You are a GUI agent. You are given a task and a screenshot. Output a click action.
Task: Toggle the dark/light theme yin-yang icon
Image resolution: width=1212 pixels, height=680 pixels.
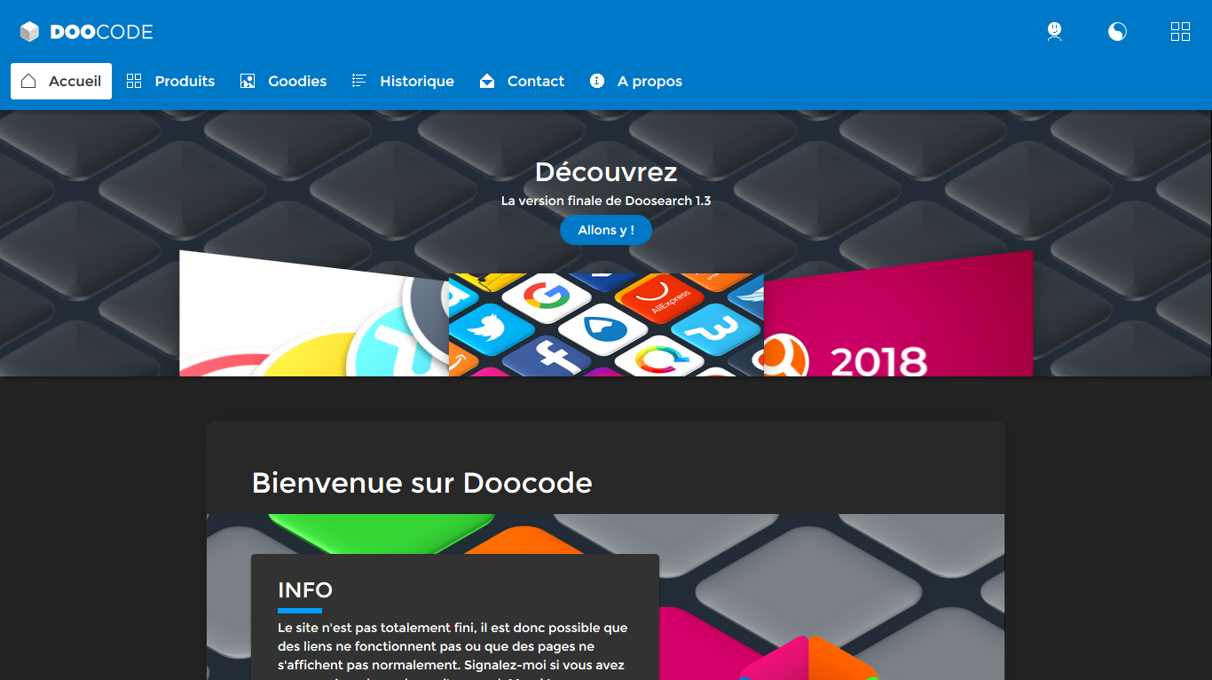click(1117, 32)
